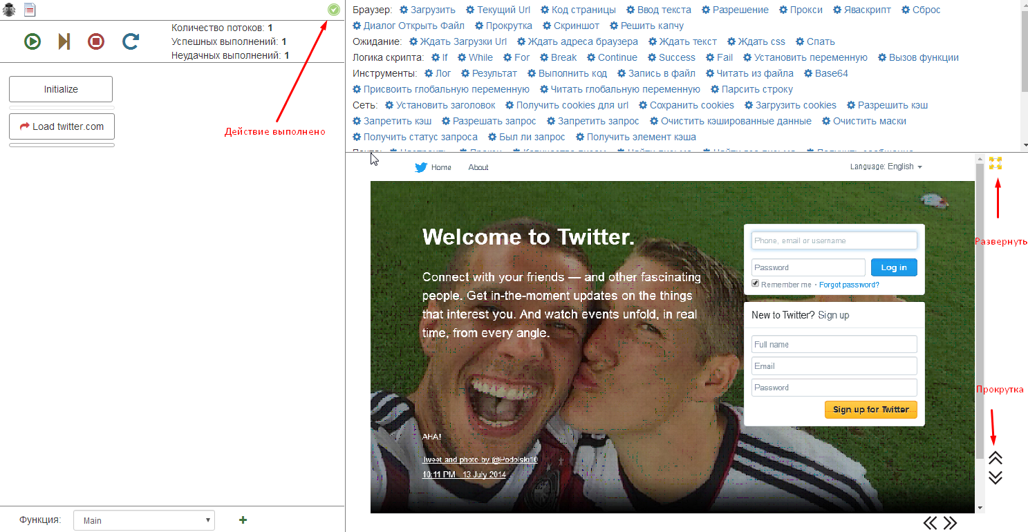The width and height of the screenshot is (1028, 532).
Task: Expand the Language: English dropdown
Action: click(x=886, y=167)
